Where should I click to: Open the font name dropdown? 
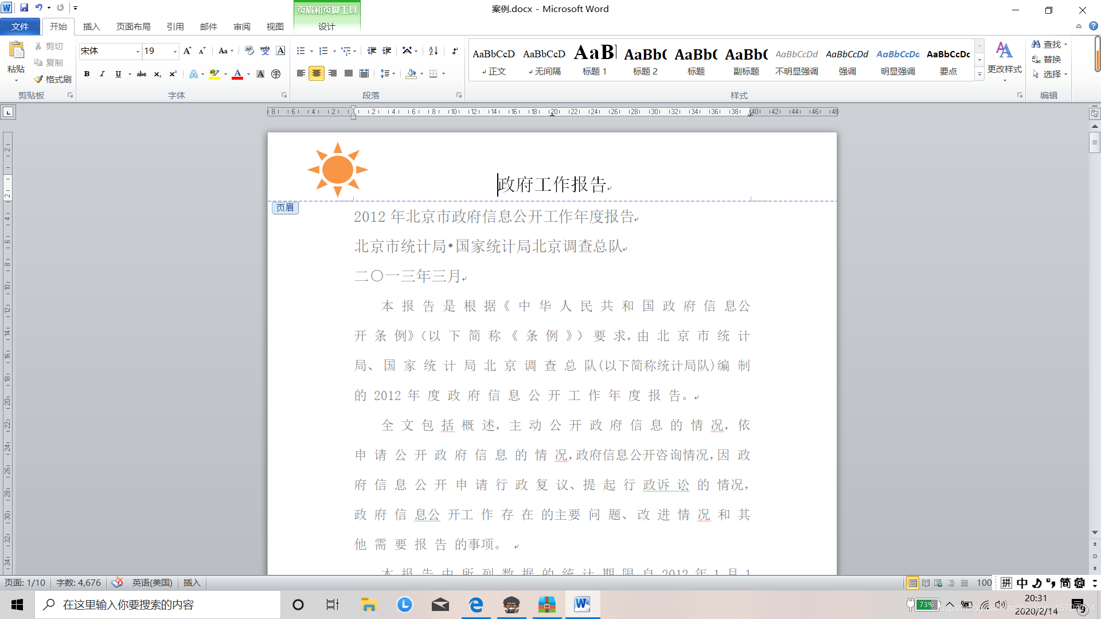click(138, 52)
